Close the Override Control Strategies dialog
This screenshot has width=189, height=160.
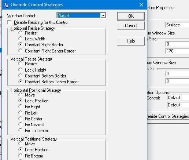click(141, 5)
